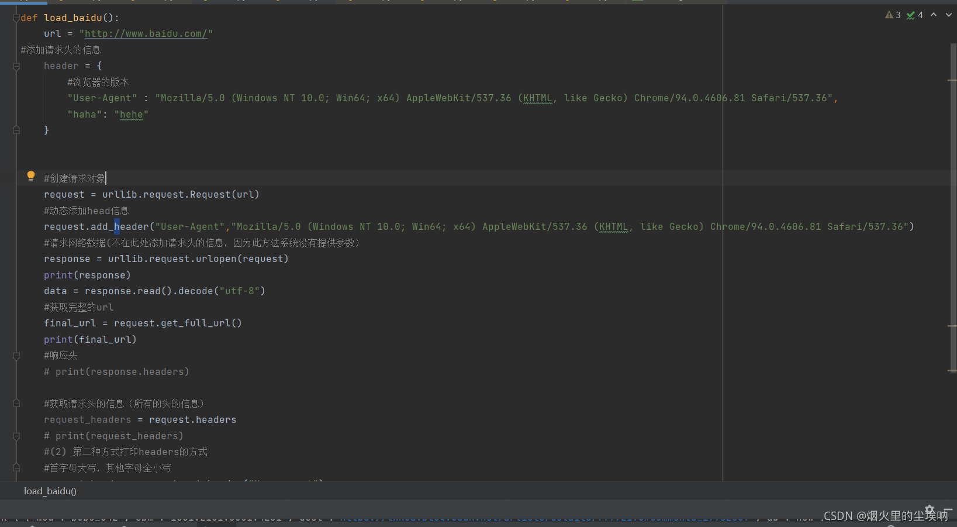Click the typo-underlined KHTML in header dict
Screen dimensions: 957x527
click(537, 98)
